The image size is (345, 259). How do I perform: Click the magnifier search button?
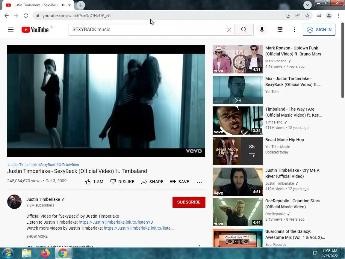(244, 29)
